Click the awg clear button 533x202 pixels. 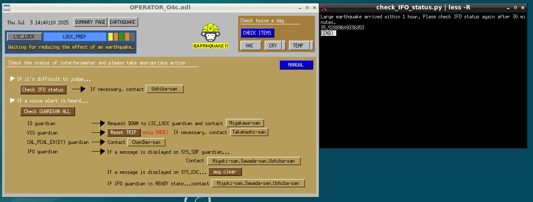click(225, 172)
